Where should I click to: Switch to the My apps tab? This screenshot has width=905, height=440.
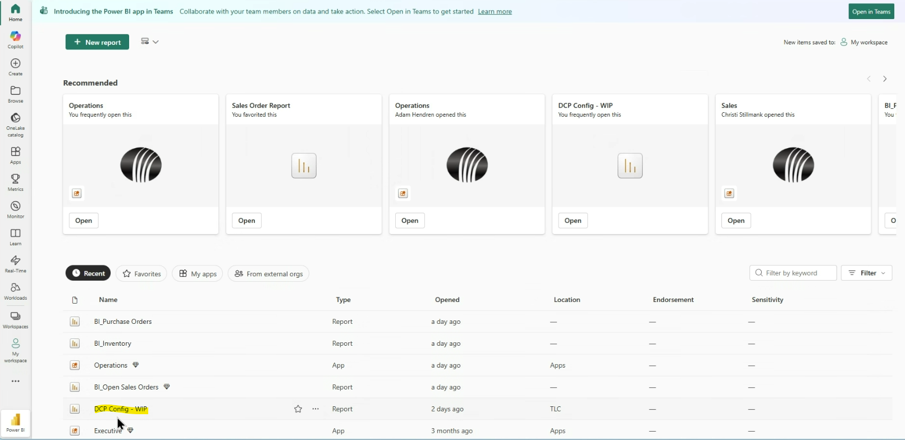(x=198, y=273)
